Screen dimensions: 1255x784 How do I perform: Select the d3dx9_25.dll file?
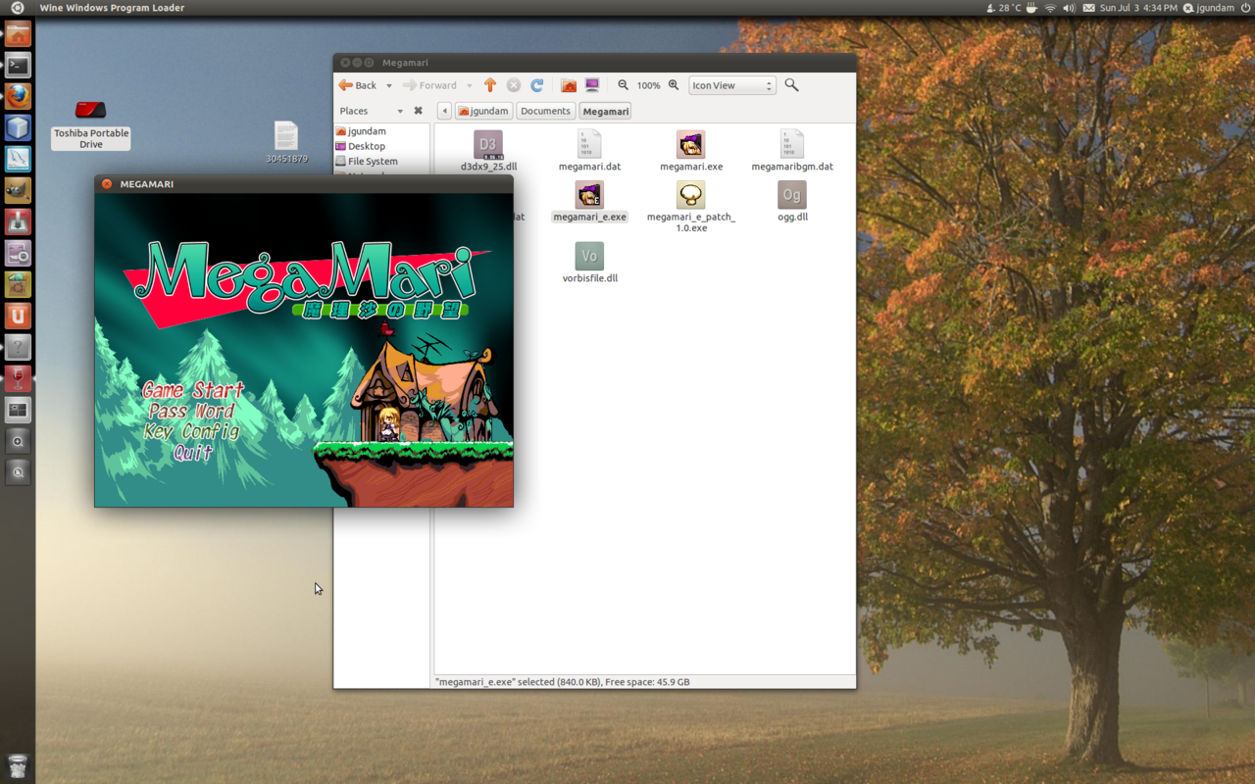pyautogui.click(x=488, y=151)
